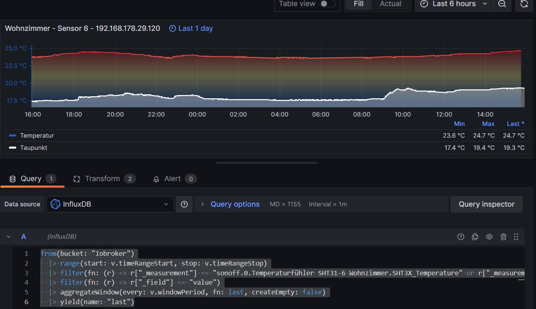Click the Transform tab icon
The height and width of the screenshot is (309, 536).
pos(77,179)
